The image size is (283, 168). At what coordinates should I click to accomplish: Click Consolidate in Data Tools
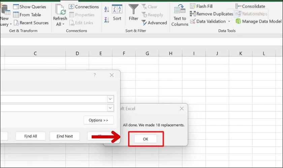250,6
